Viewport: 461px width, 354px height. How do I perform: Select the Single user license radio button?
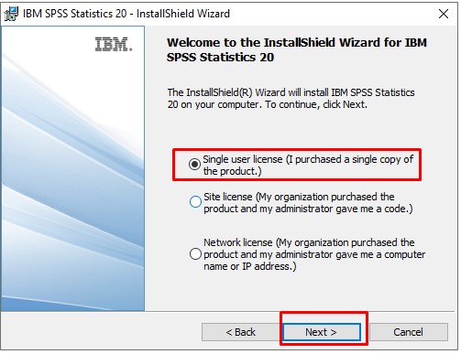(194, 165)
